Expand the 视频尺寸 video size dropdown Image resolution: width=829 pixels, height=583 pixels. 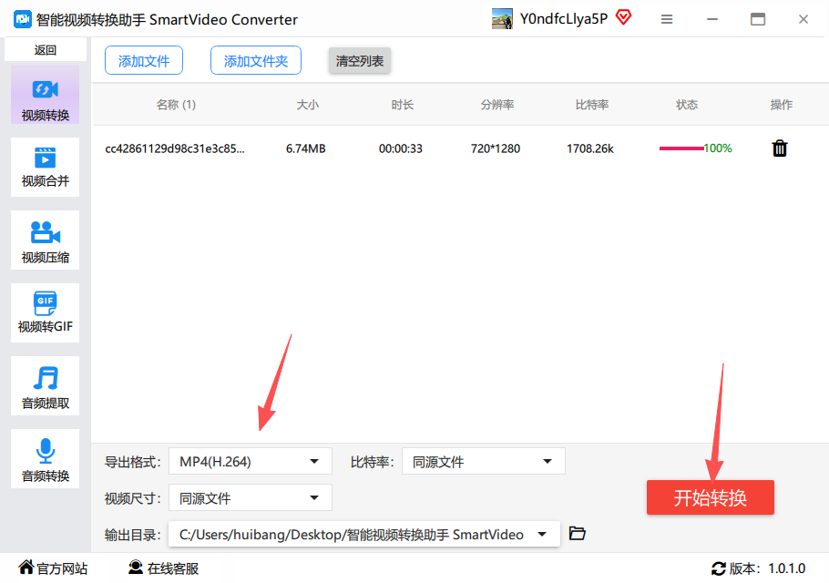(x=251, y=498)
